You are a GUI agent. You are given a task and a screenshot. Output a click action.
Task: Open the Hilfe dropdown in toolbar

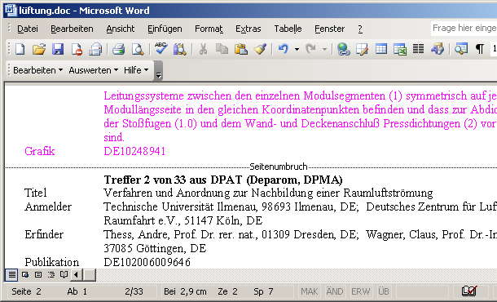(136, 70)
